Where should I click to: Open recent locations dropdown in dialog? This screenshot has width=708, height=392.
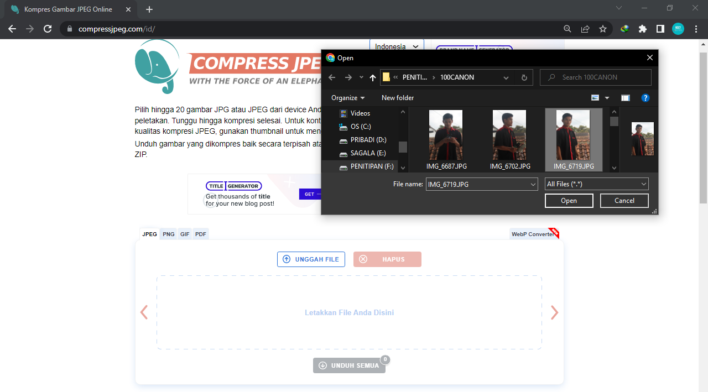point(361,77)
